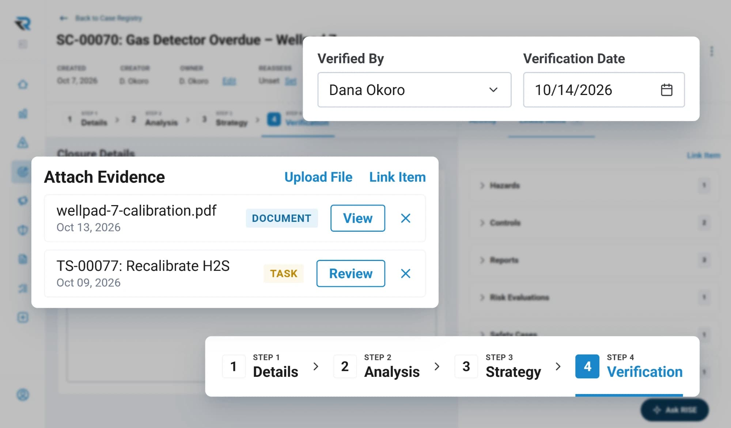Expand the Hazards section
731x428 pixels.
point(594,185)
